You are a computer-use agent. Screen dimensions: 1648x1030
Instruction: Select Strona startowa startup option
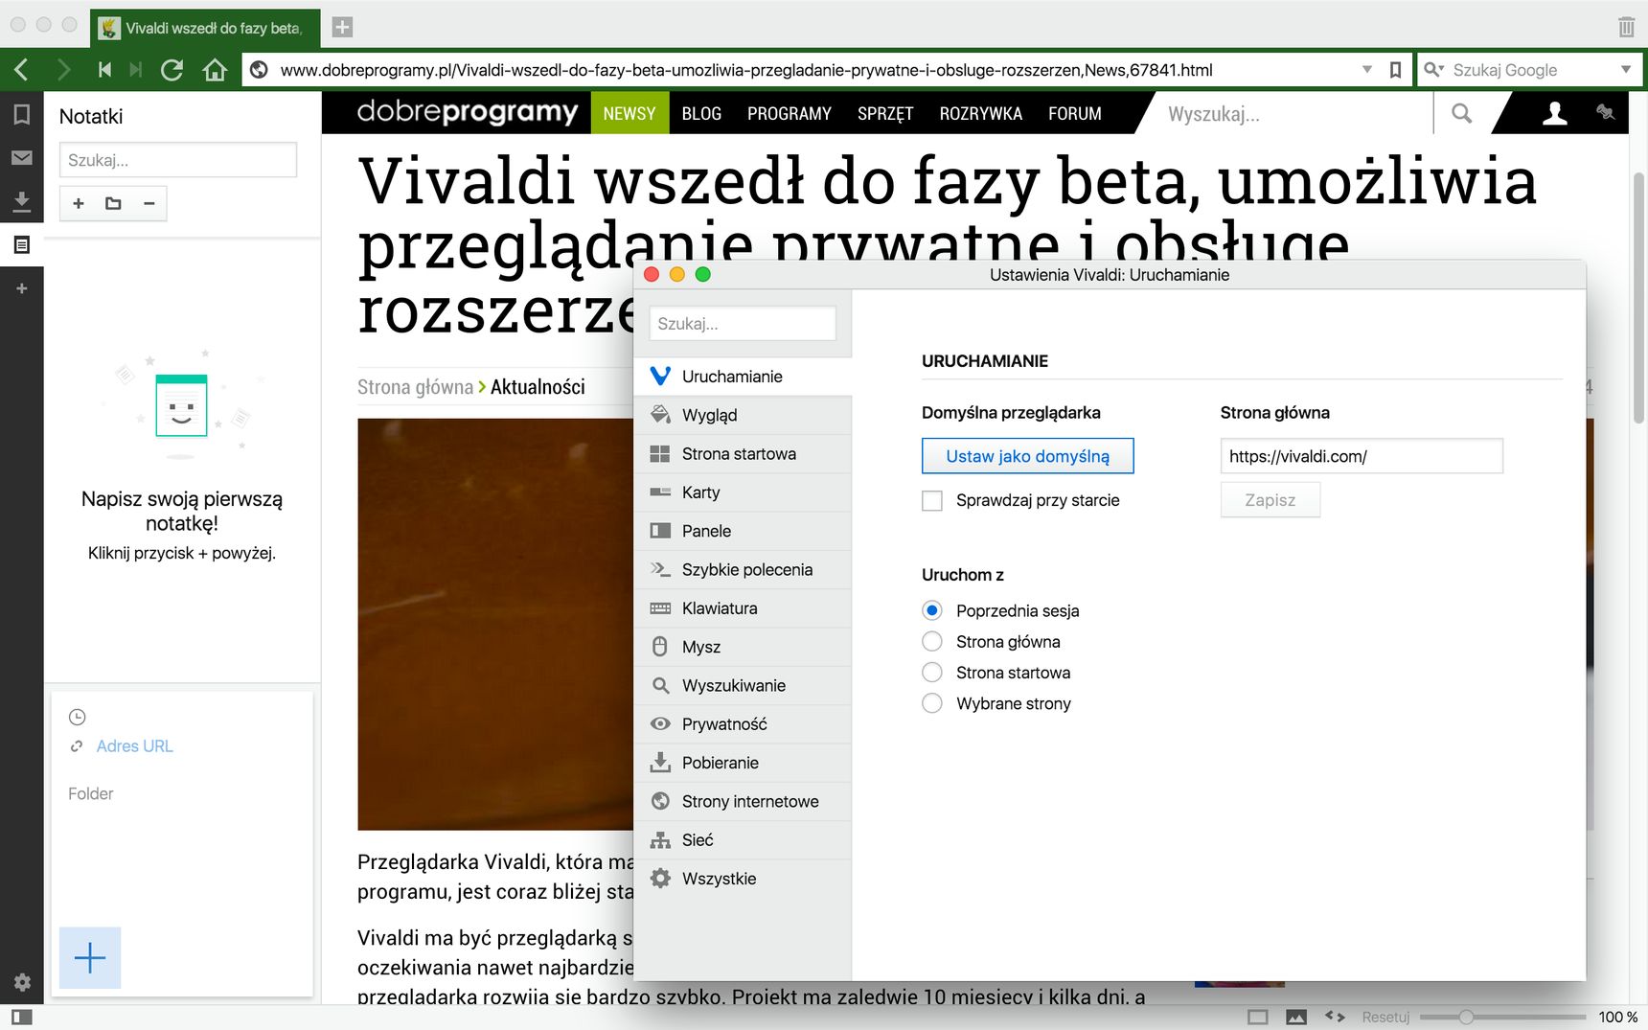(931, 673)
